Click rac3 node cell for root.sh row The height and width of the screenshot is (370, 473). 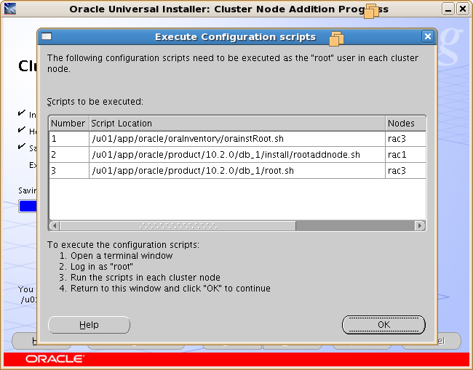click(405, 171)
